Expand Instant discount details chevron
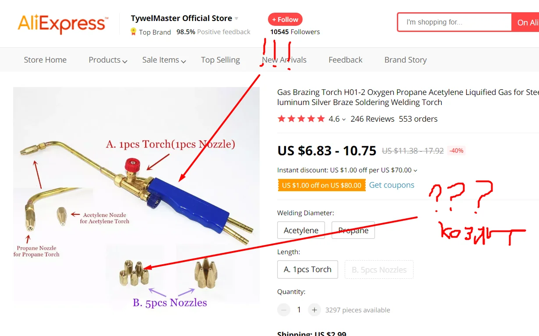The width and height of the screenshot is (539, 336). (x=415, y=170)
